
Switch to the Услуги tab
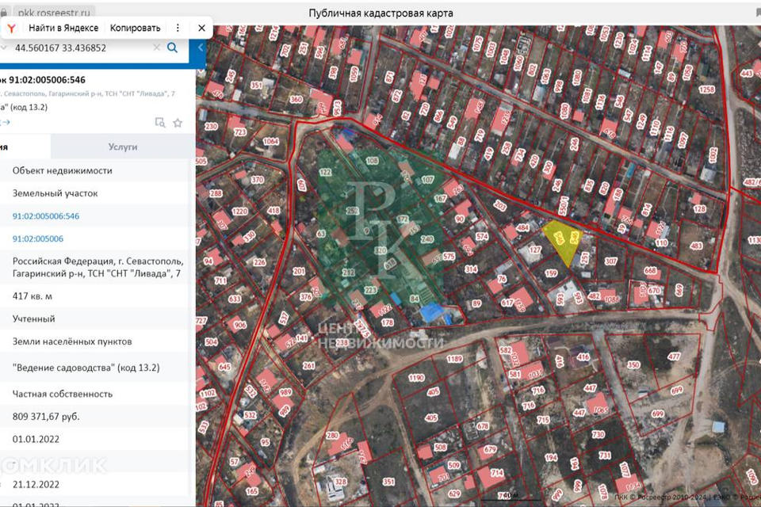pyautogui.click(x=123, y=147)
